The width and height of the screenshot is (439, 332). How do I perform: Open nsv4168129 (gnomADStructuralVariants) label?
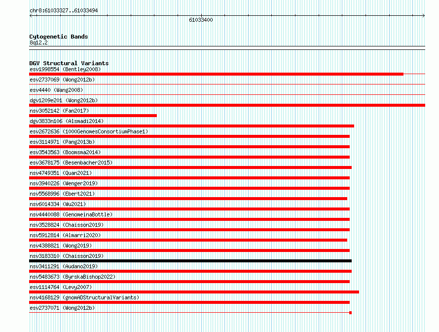84,297
